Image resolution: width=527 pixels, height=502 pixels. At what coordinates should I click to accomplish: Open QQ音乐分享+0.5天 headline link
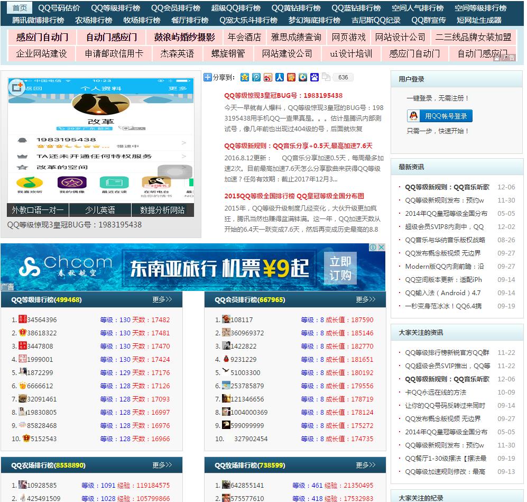pos(298,145)
